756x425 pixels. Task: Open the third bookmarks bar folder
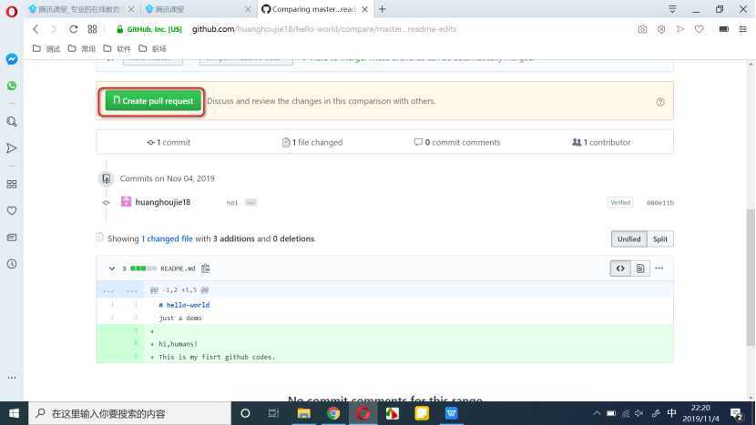(x=117, y=48)
